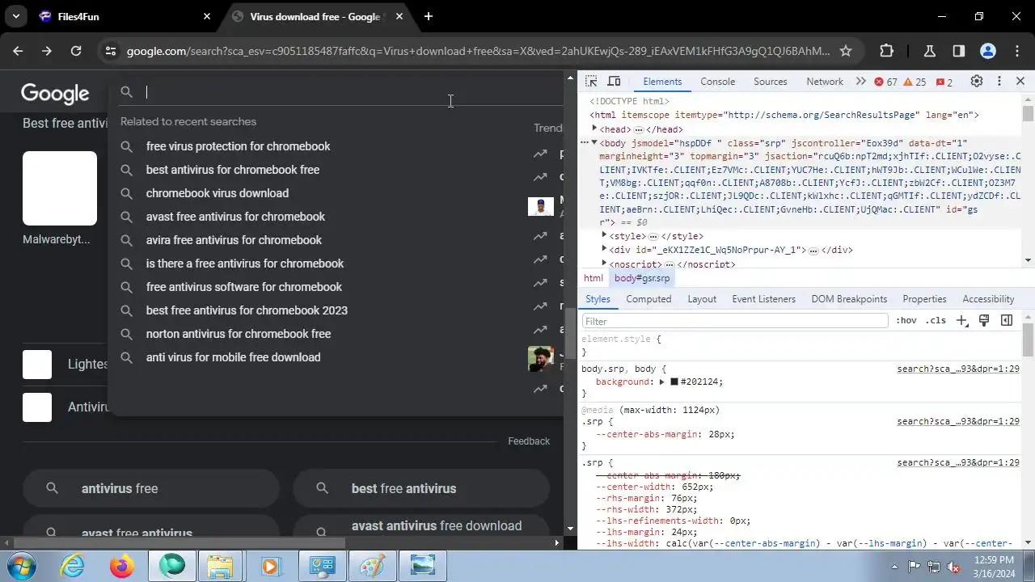Open the file explorer taskbar icon

(x=220, y=566)
